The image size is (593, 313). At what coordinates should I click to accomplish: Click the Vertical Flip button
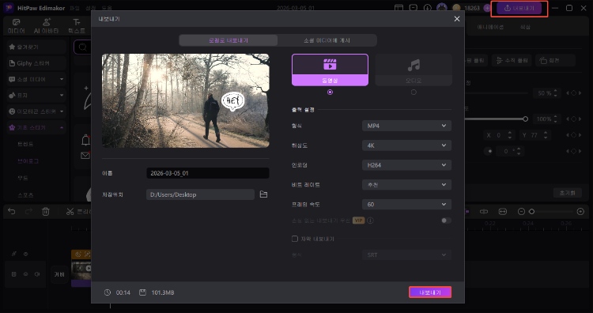(x=512, y=61)
